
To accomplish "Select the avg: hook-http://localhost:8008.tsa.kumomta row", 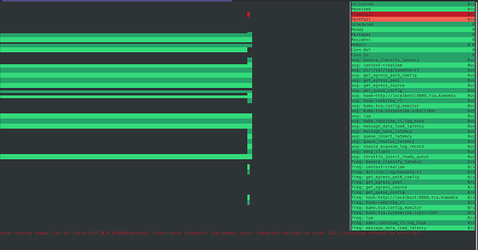I will (x=413, y=96).
